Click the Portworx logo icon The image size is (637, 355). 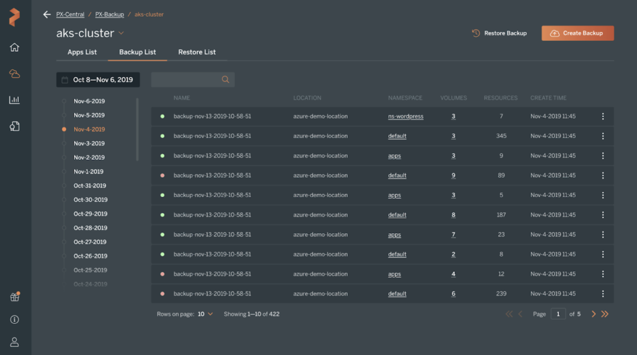tap(14, 17)
